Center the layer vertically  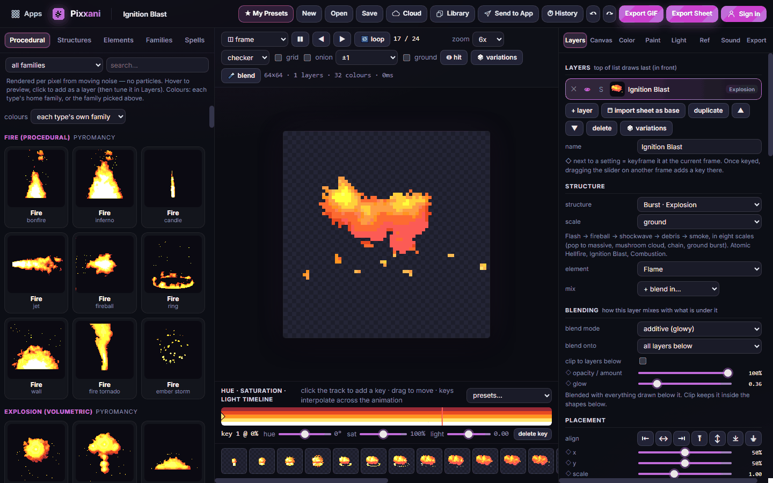click(718, 438)
